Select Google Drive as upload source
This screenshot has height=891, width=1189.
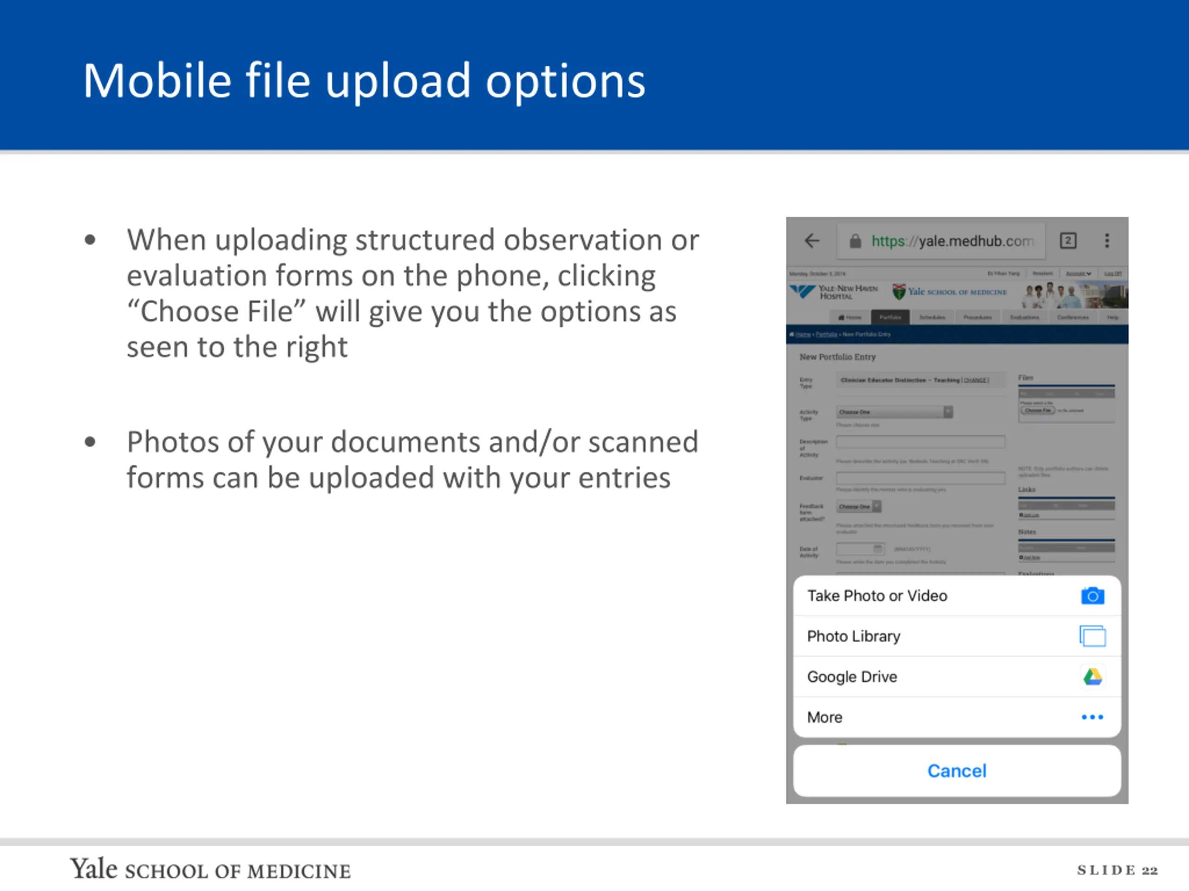pos(957,677)
